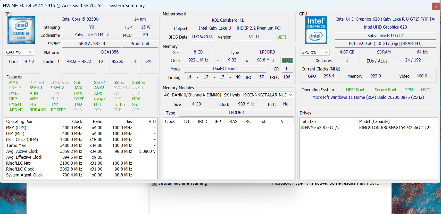Click the SDRAM GPU memory type

(384, 52)
